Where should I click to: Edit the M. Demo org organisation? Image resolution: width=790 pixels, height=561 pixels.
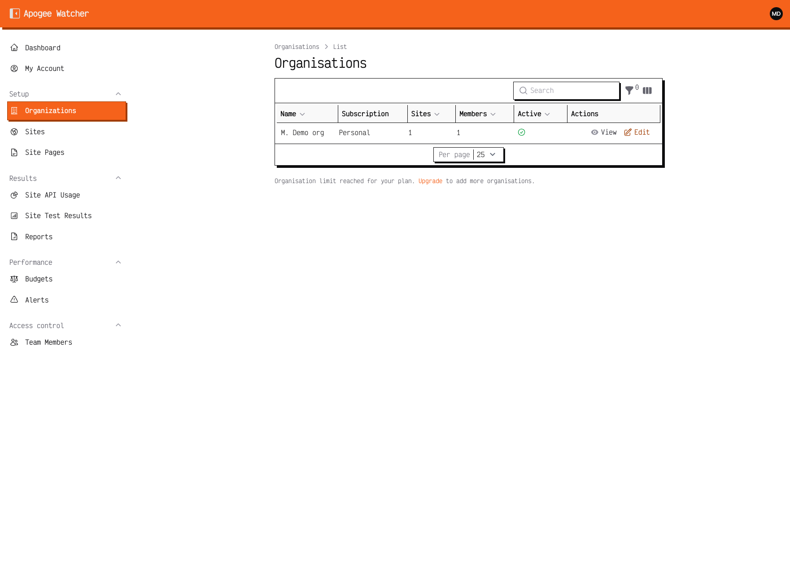pos(637,132)
